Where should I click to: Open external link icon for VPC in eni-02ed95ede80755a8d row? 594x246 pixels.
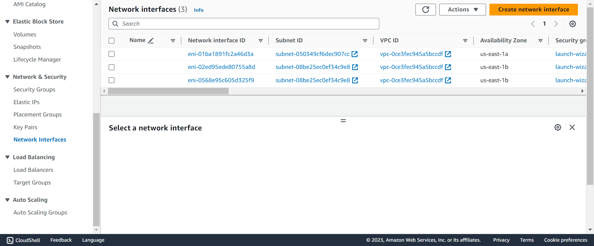(448, 67)
